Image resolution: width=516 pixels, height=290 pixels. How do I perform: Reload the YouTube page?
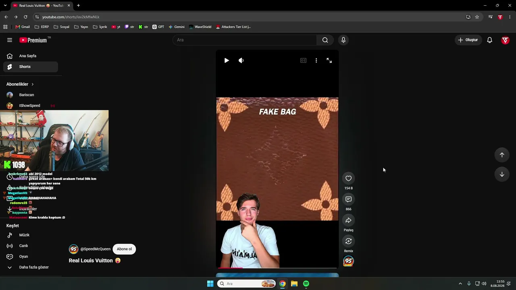pos(25,17)
